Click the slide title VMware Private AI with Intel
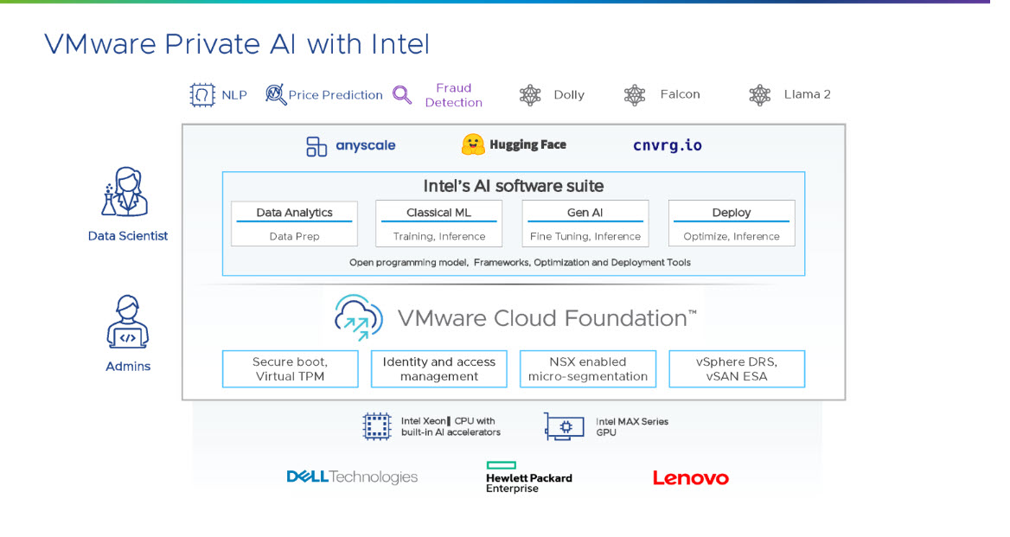Screen dimensions: 1010x537 click(236, 44)
